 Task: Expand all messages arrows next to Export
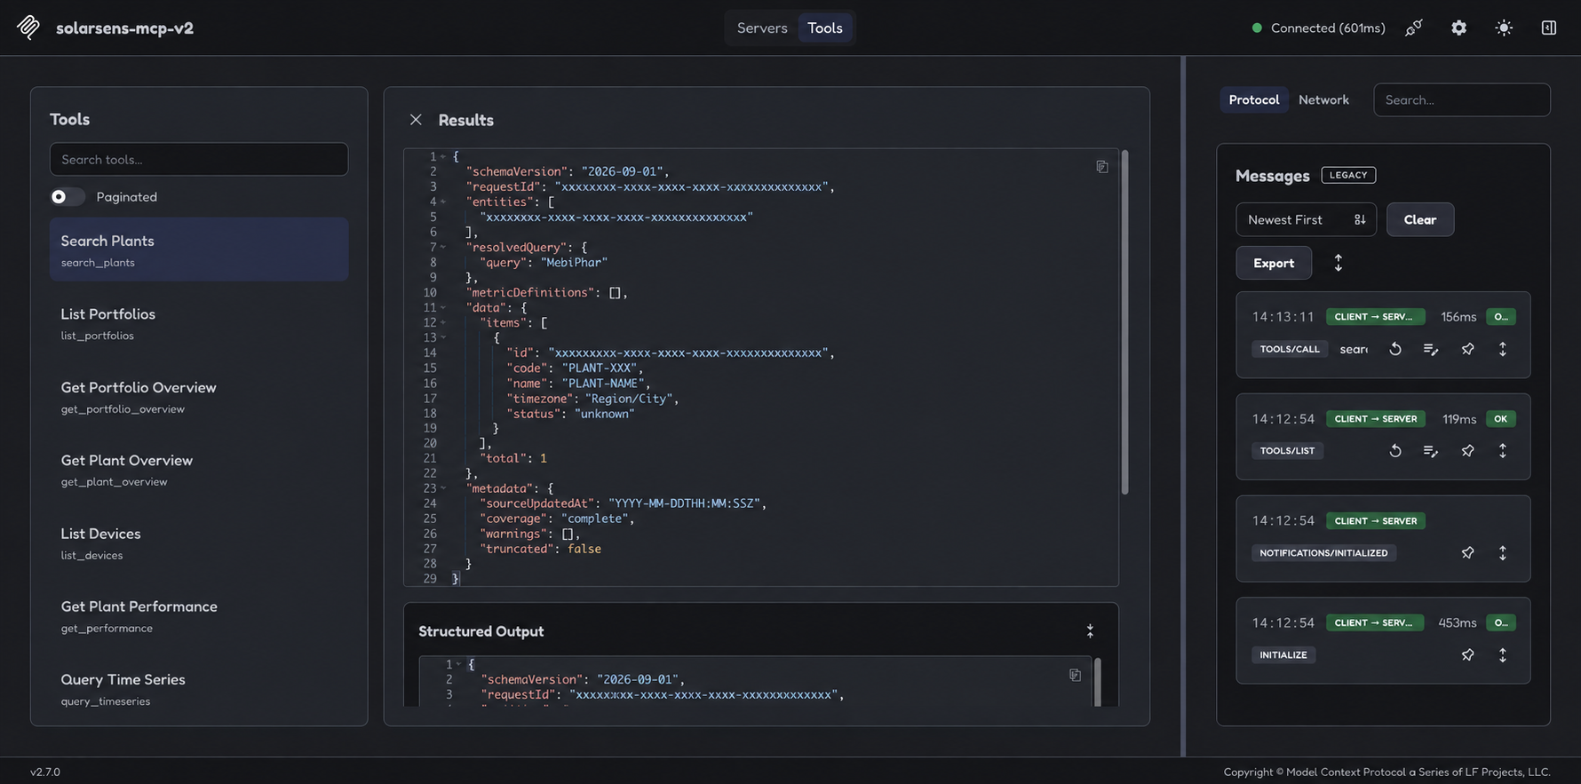[x=1339, y=263]
